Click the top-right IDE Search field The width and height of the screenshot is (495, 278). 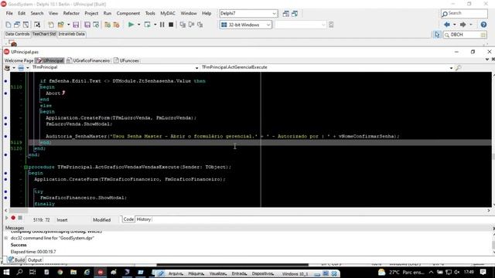point(464,13)
